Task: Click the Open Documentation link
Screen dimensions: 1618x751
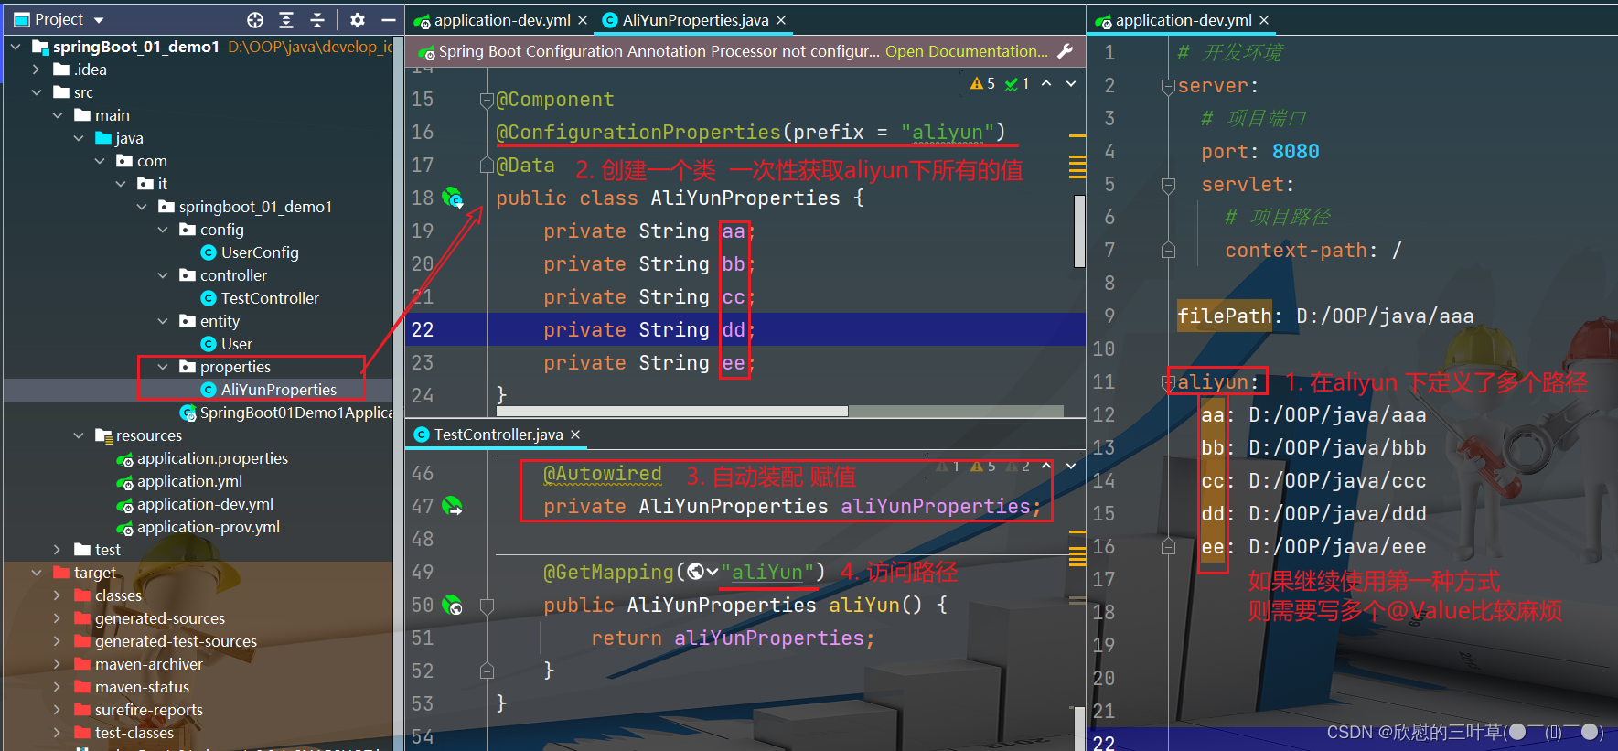Action: (x=967, y=51)
